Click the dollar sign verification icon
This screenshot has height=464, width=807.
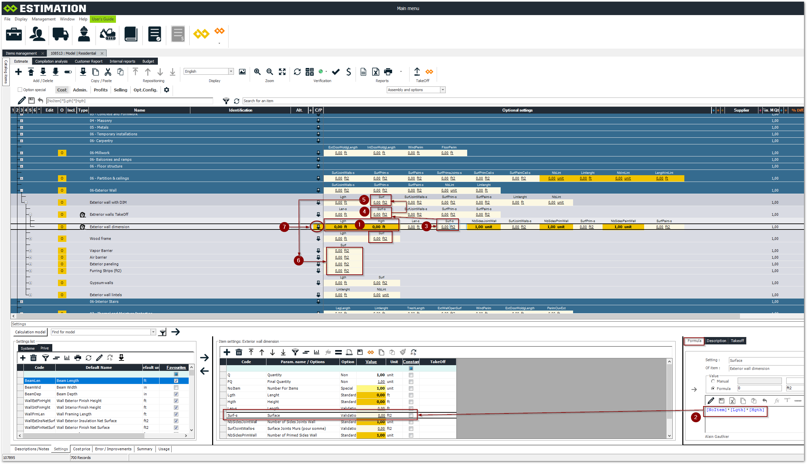tap(349, 72)
